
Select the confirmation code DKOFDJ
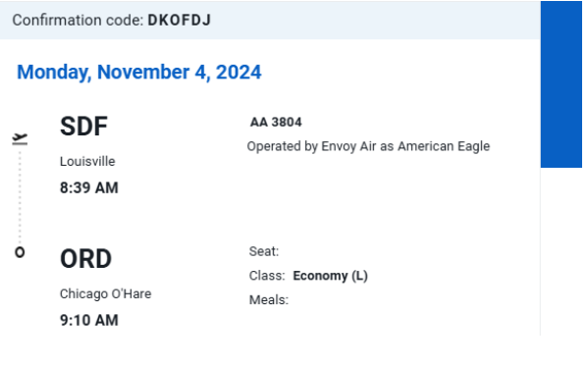[180, 21]
